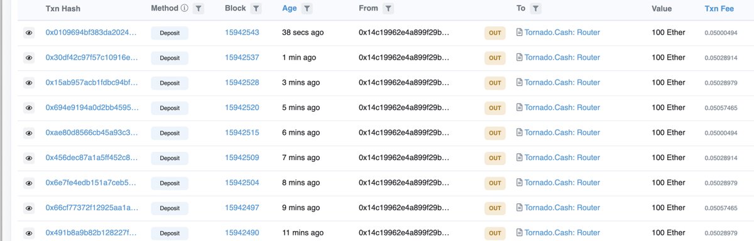Open transaction hash 0x456dec87a1a5ff452c8

pos(91,158)
